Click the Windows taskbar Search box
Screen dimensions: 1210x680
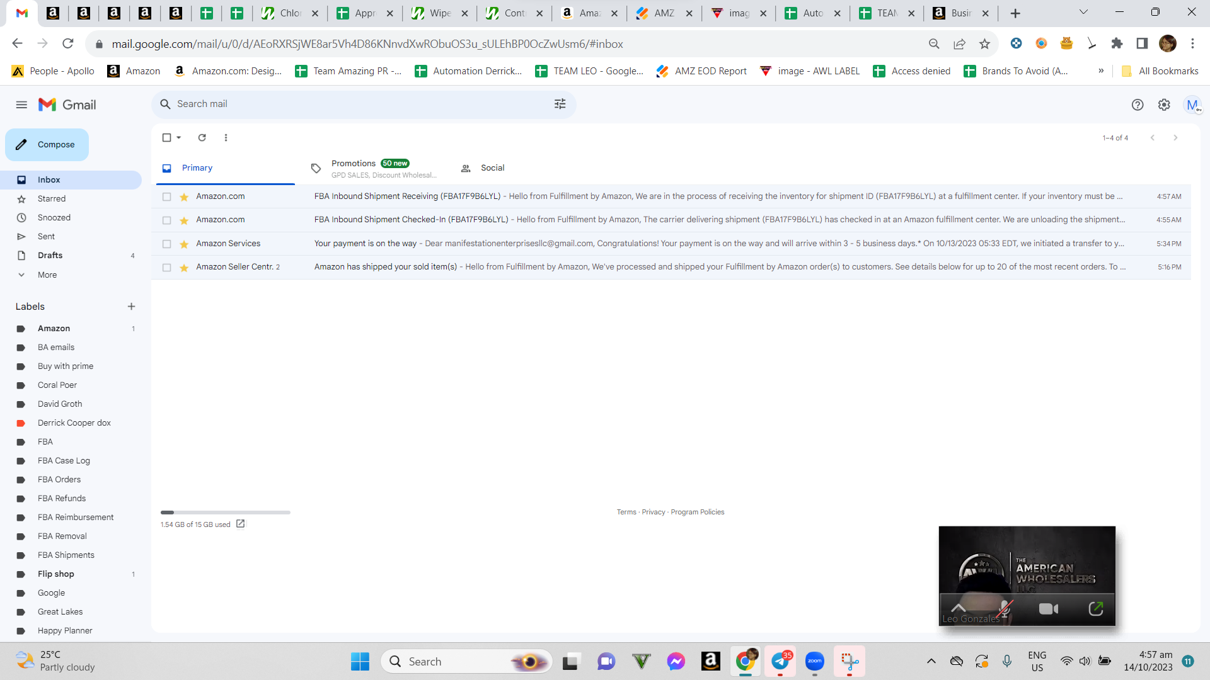466,662
